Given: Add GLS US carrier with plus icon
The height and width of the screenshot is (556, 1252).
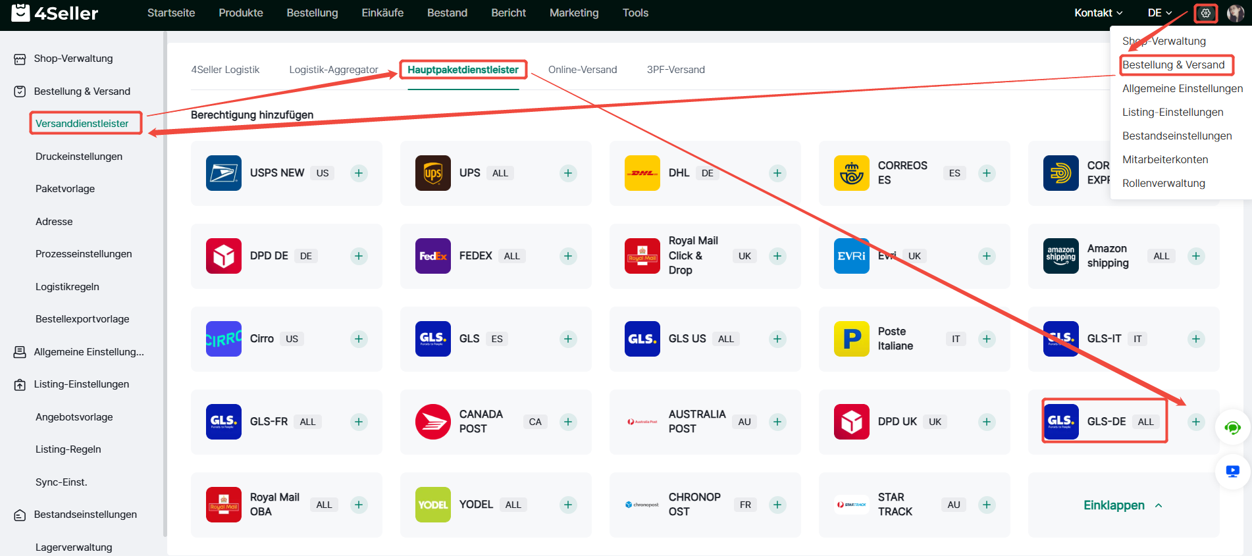Looking at the screenshot, I should [777, 339].
